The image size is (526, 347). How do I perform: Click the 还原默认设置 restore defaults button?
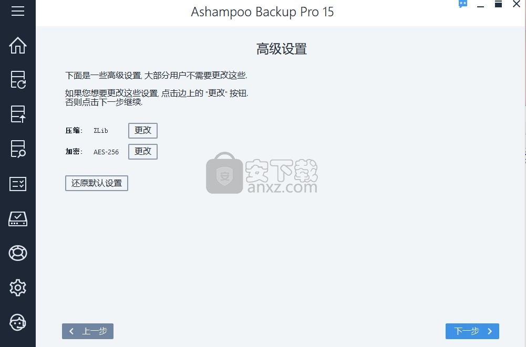97,183
